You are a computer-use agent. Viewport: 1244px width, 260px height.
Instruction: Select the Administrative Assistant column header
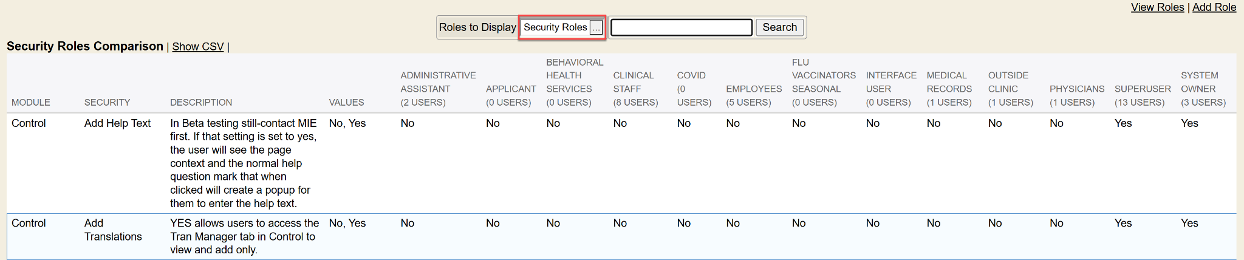click(437, 89)
